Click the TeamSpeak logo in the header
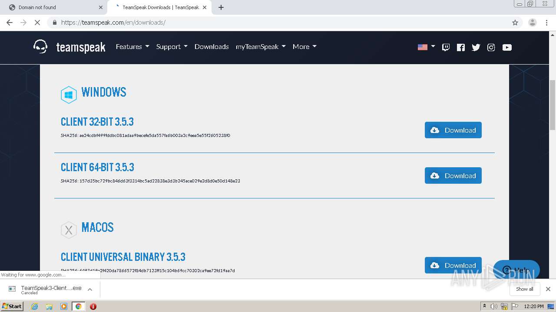This screenshot has height=312, width=556. point(69,47)
